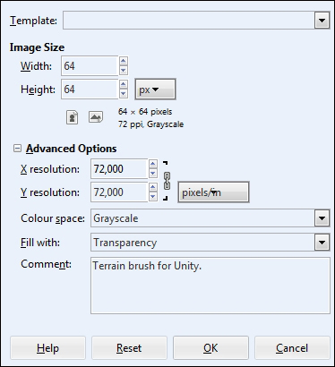The width and height of the screenshot is (335, 367).
Task: Toggle the resolution chain link icon
Action: 167,181
